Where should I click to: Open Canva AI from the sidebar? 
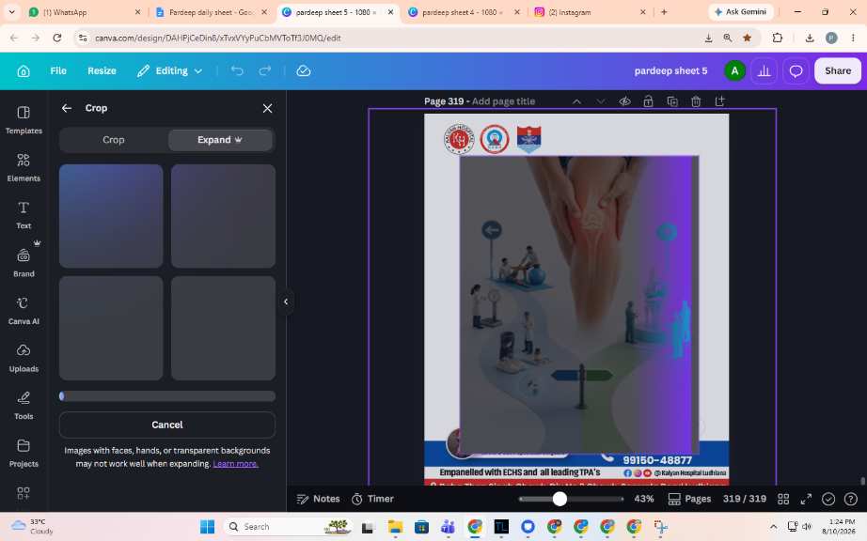coord(24,310)
